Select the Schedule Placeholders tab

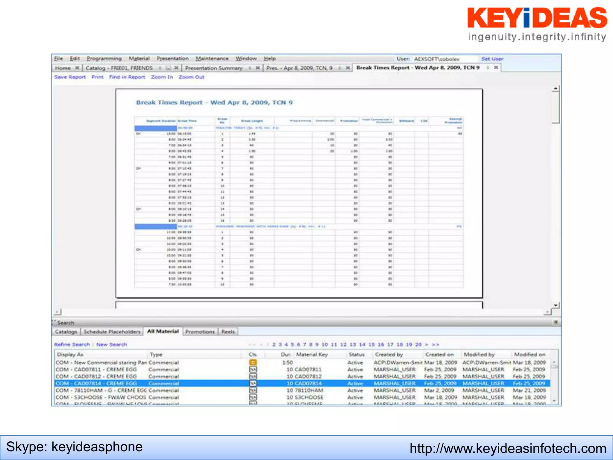pyautogui.click(x=112, y=332)
